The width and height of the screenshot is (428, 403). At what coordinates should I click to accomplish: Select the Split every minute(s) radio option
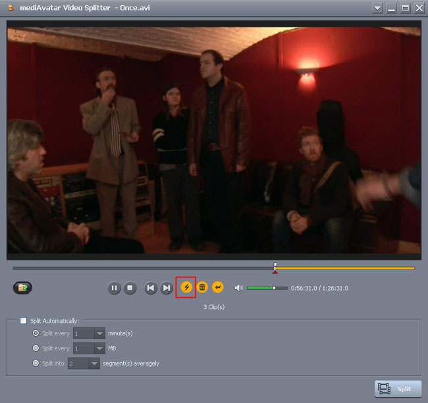36,333
